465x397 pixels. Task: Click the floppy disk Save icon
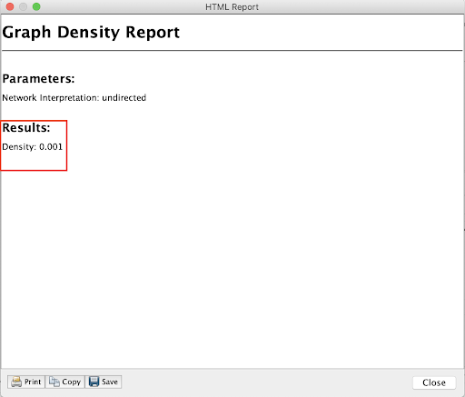94,382
